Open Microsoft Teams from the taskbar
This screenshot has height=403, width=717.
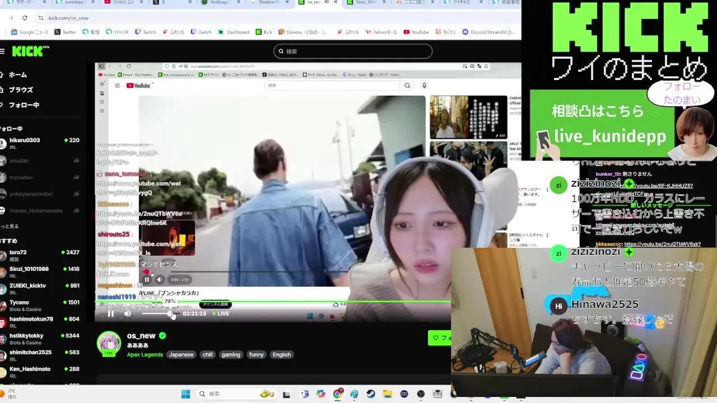[305, 394]
